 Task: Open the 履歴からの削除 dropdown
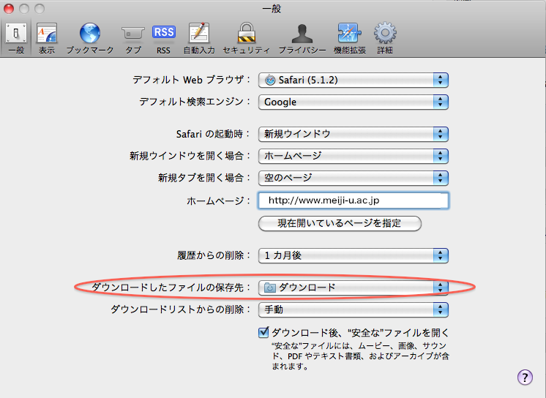click(x=353, y=255)
